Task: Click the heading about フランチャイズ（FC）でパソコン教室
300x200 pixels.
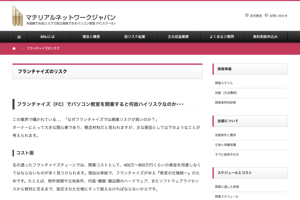Action: tap(100, 104)
